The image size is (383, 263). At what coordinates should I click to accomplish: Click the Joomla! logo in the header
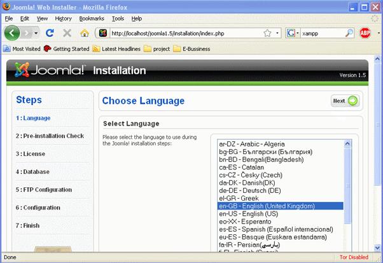pos(50,70)
